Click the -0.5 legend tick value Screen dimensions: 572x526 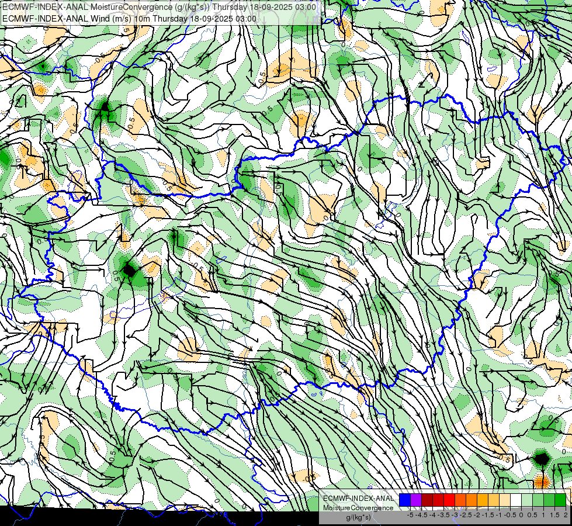[510, 515]
